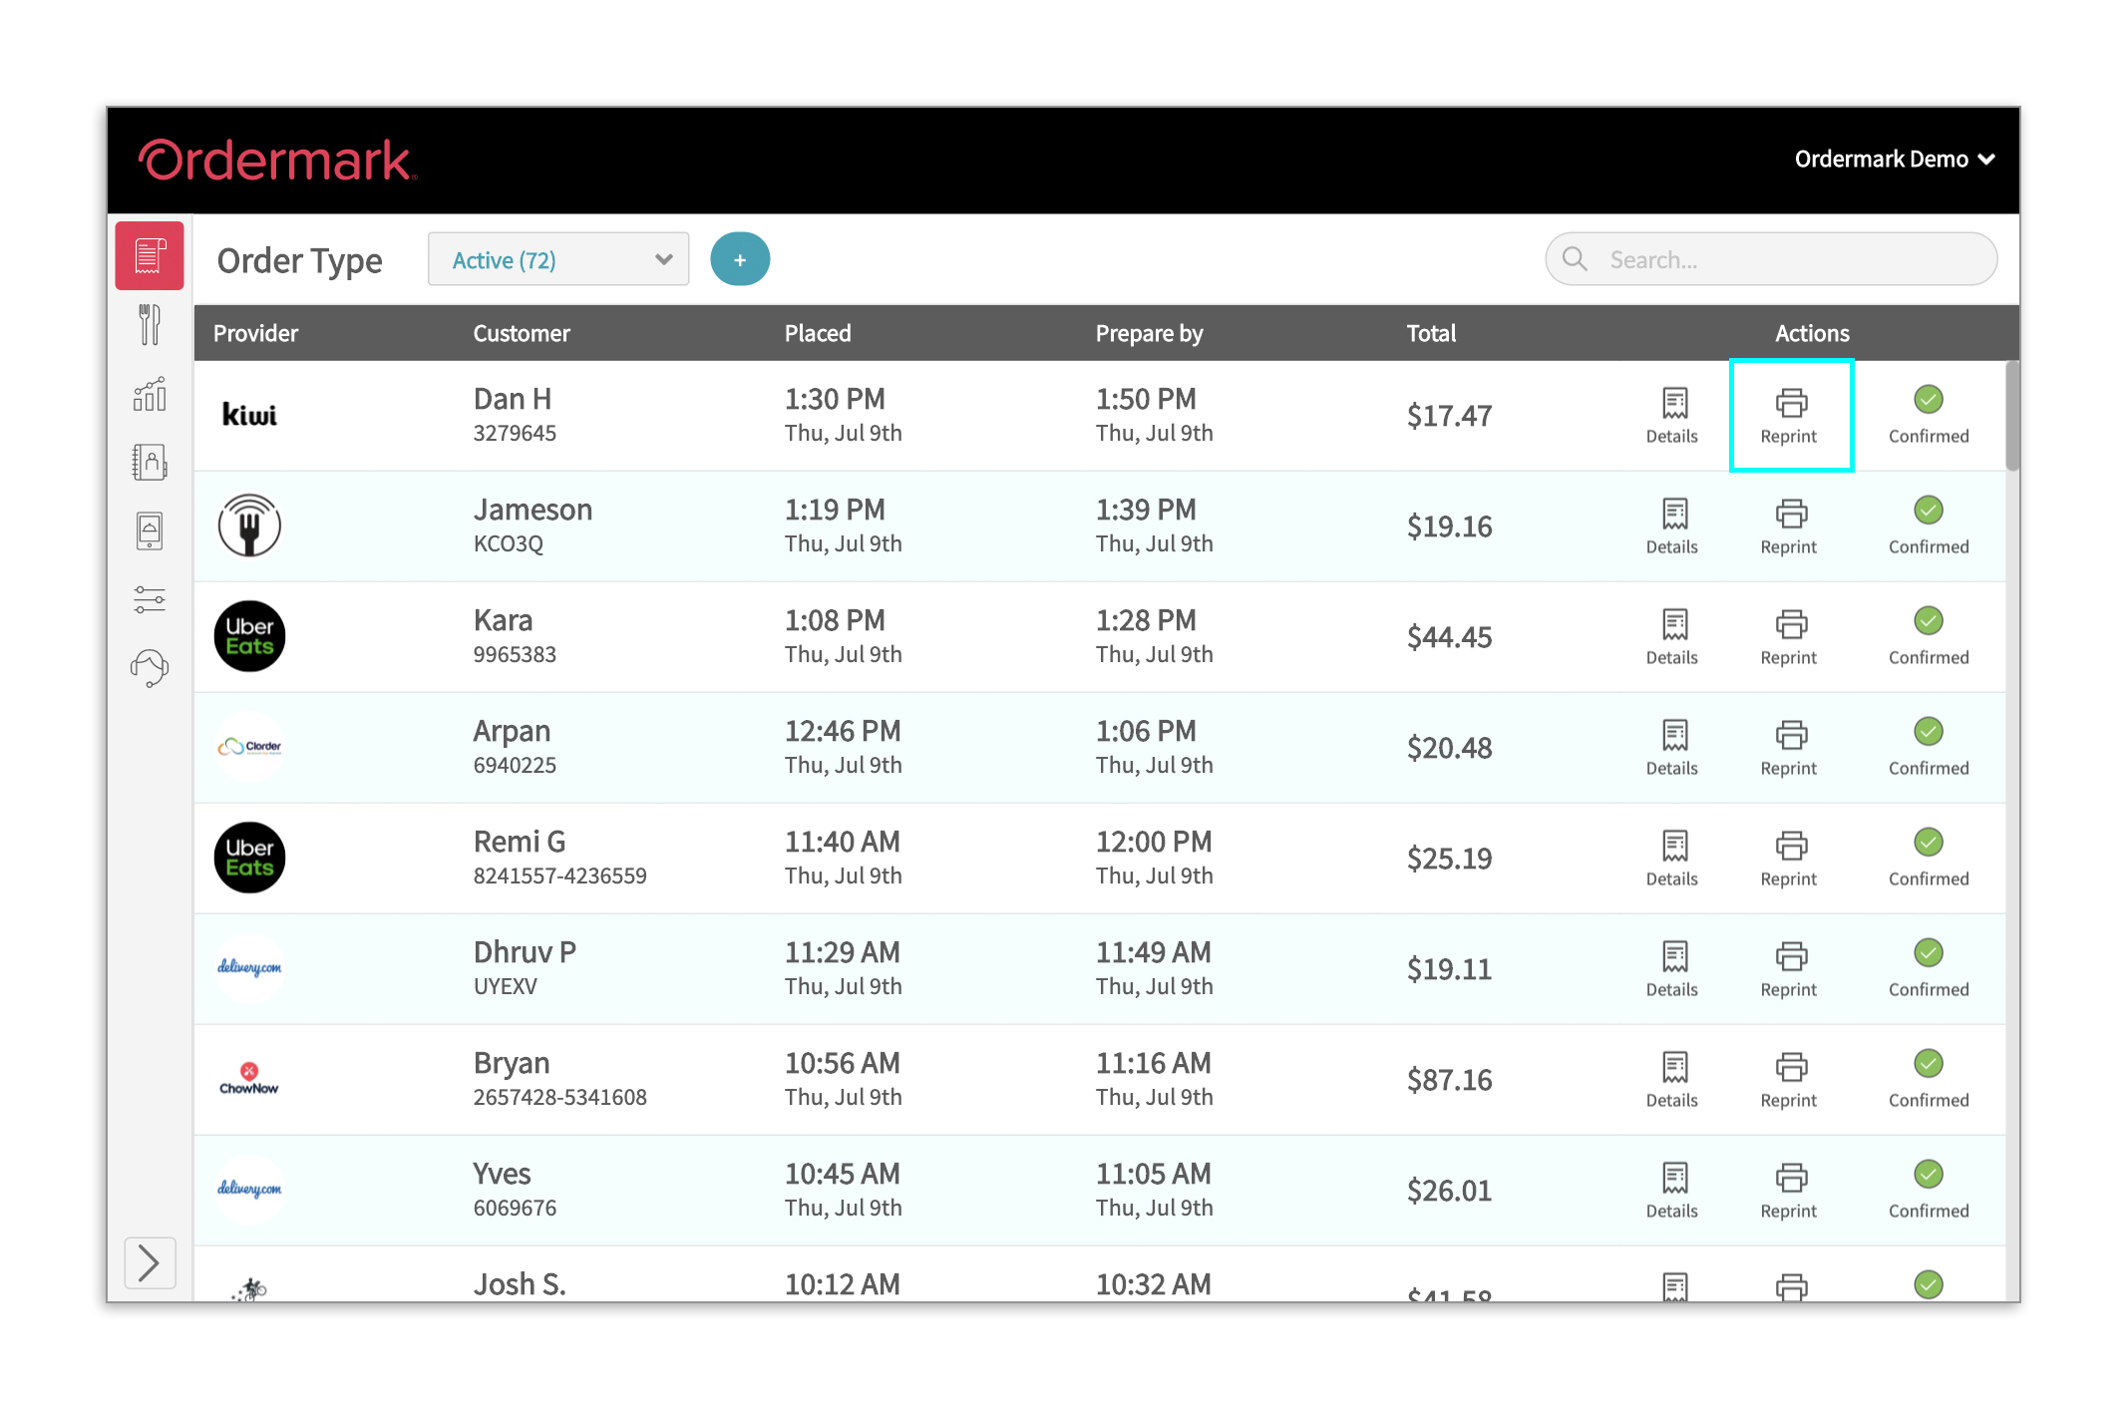Image resolution: width=2127 pixels, height=1409 pixels.
Task: Click Confirmed status on Yves's order
Action: [1929, 1190]
